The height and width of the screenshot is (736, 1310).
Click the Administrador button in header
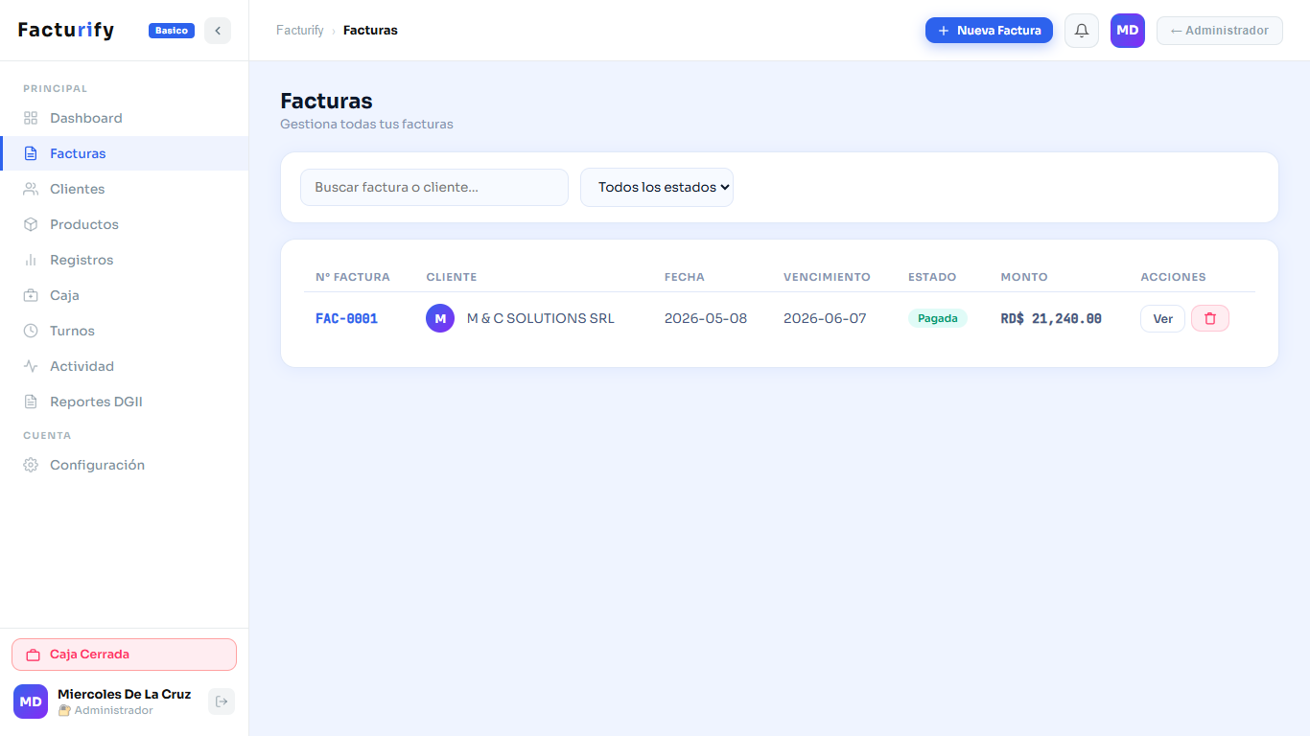pos(1220,31)
